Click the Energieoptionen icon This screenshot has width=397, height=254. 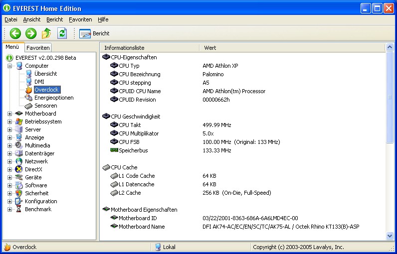pos(28,98)
